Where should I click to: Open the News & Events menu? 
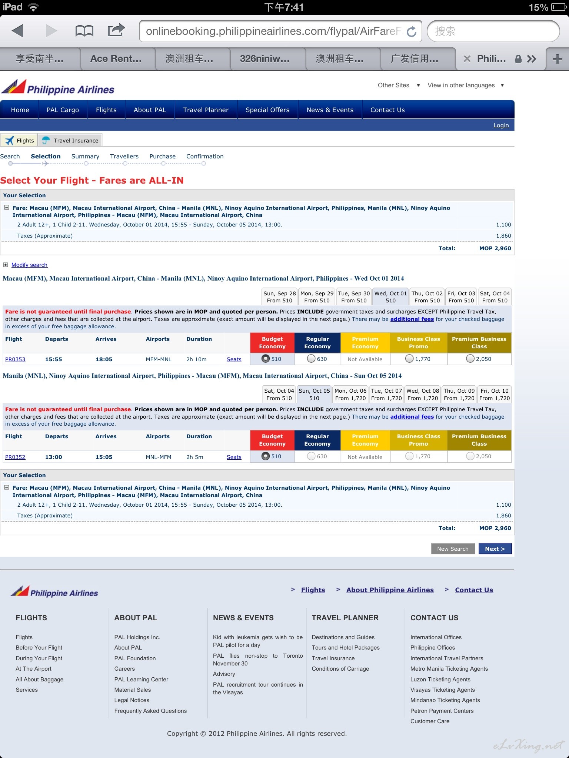(330, 110)
